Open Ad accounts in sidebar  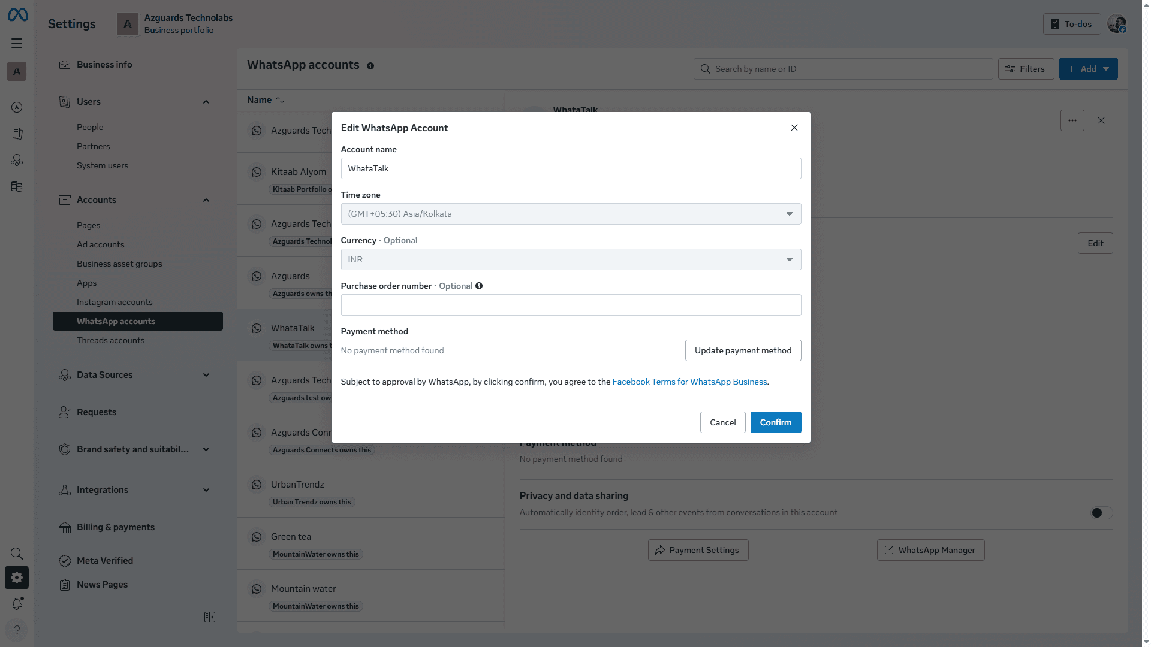pyautogui.click(x=101, y=244)
